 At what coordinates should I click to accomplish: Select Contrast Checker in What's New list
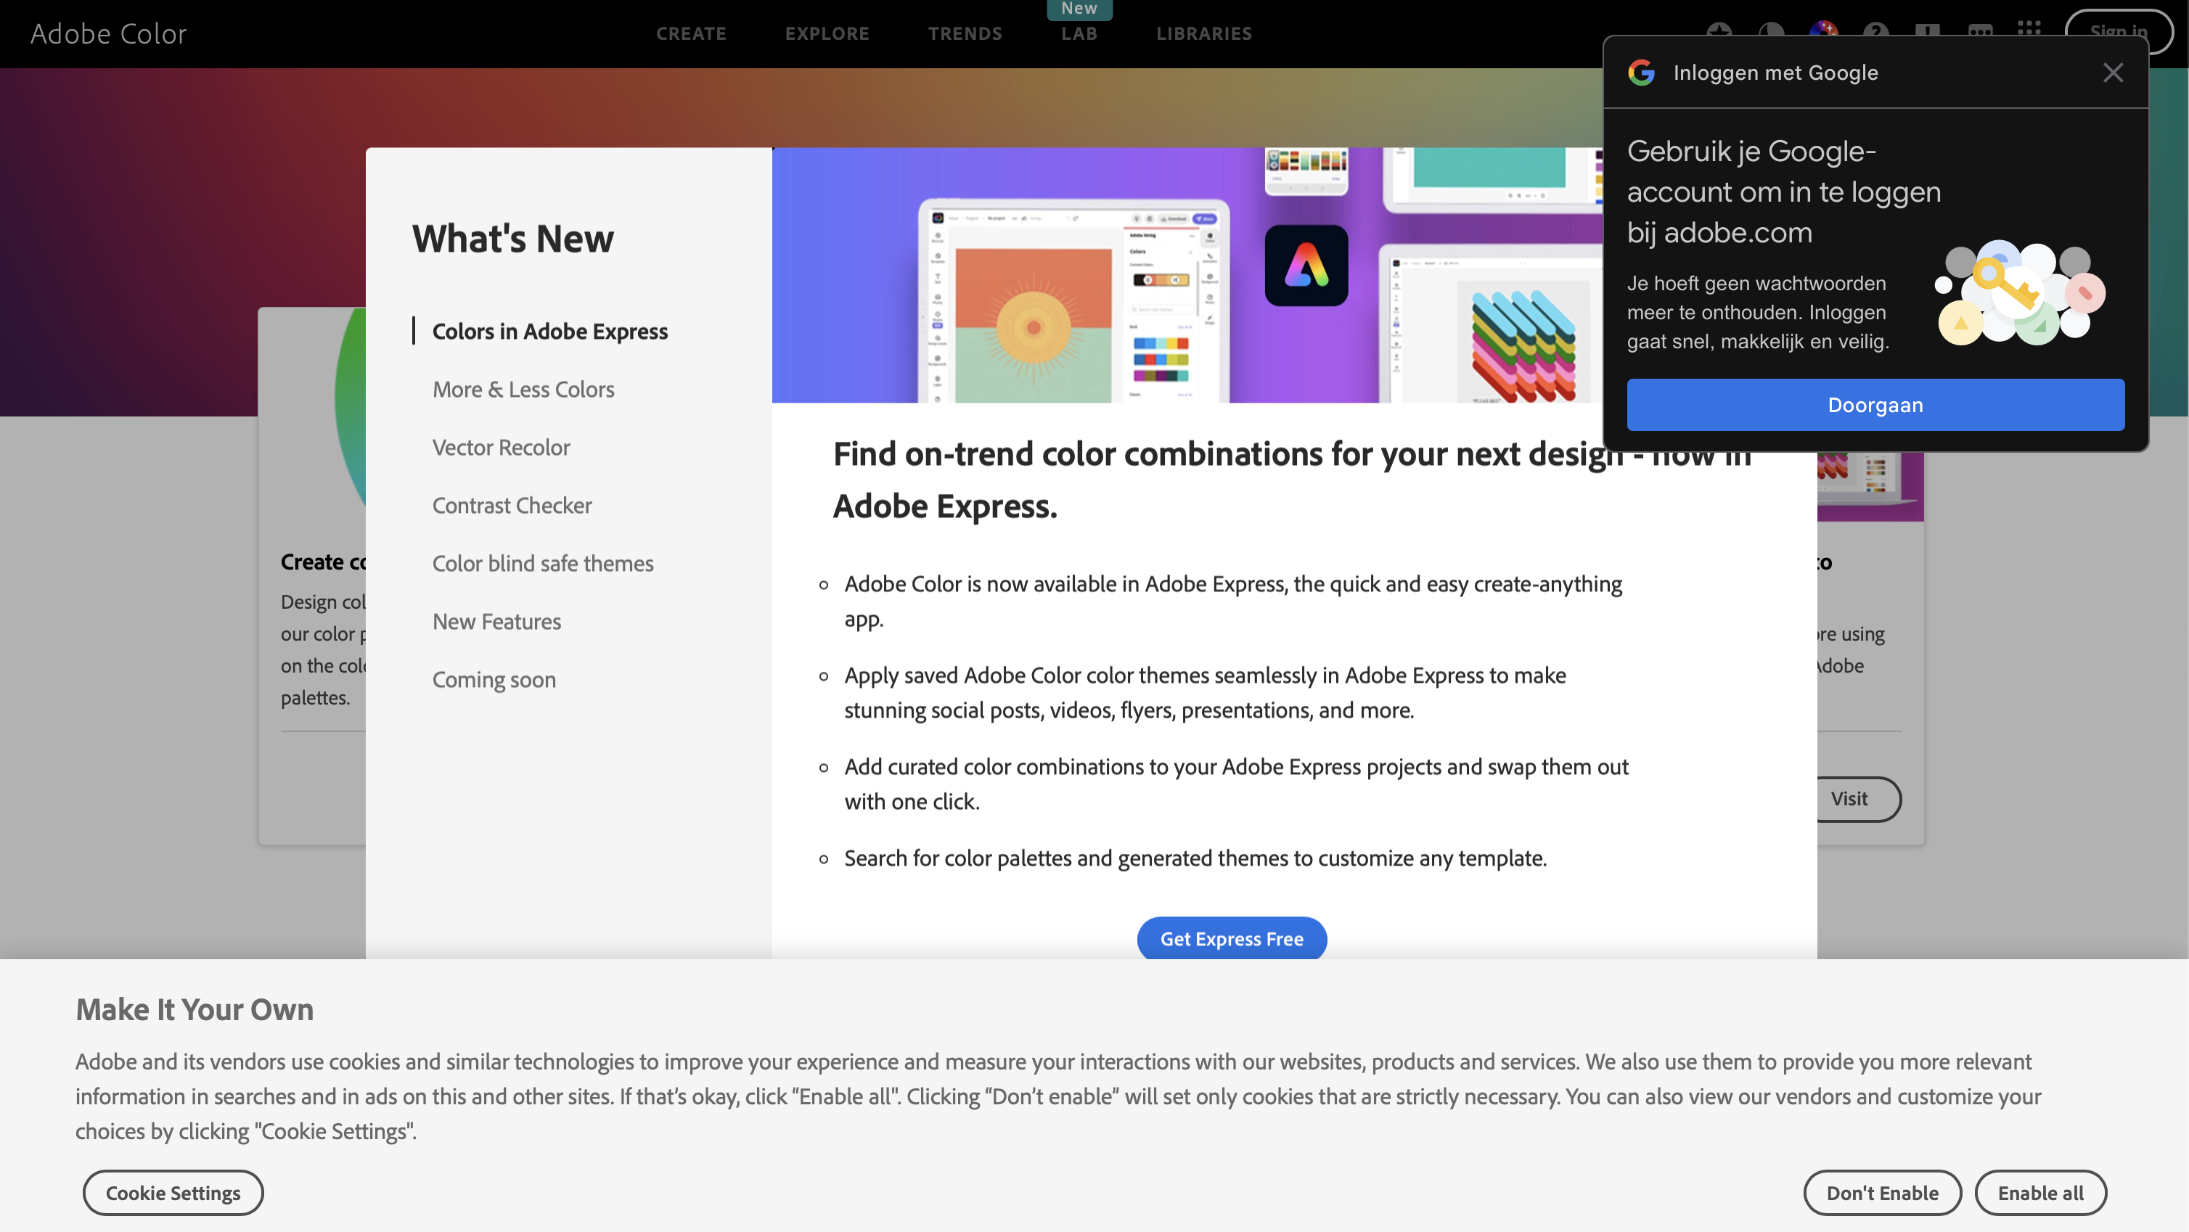(512, 506)
